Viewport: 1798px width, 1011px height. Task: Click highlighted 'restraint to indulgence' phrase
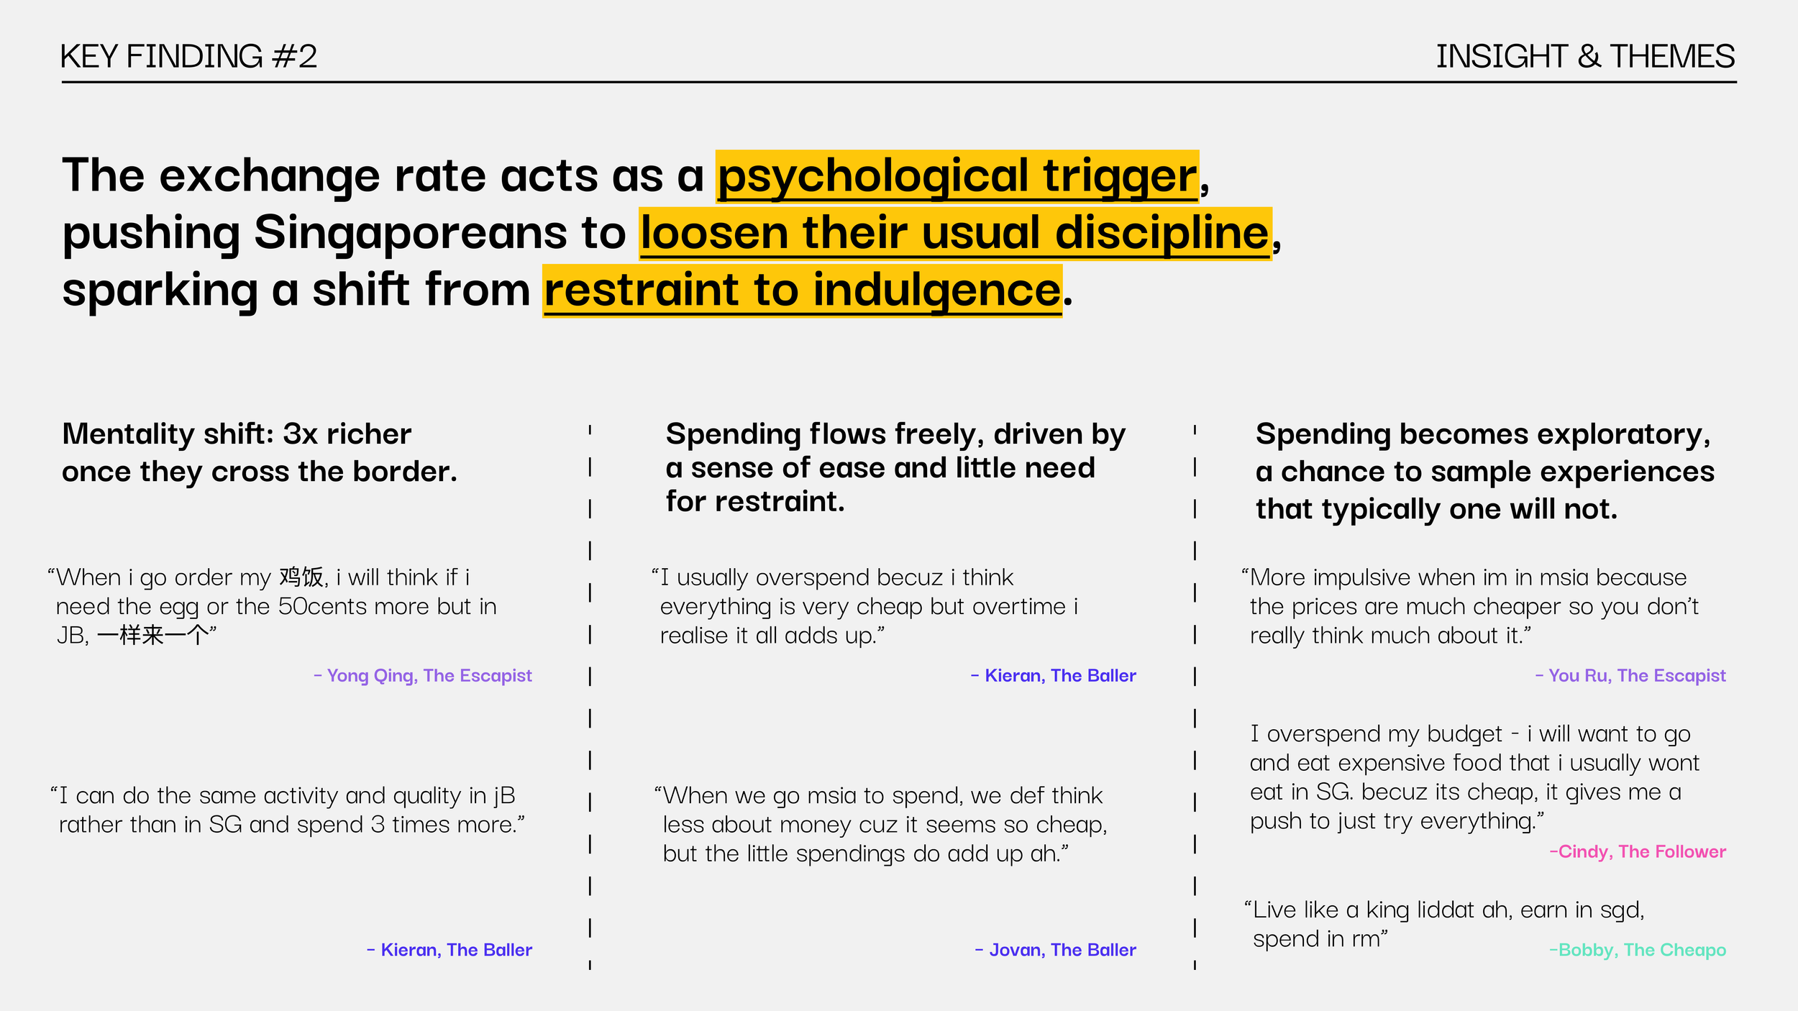click(801, 291)
